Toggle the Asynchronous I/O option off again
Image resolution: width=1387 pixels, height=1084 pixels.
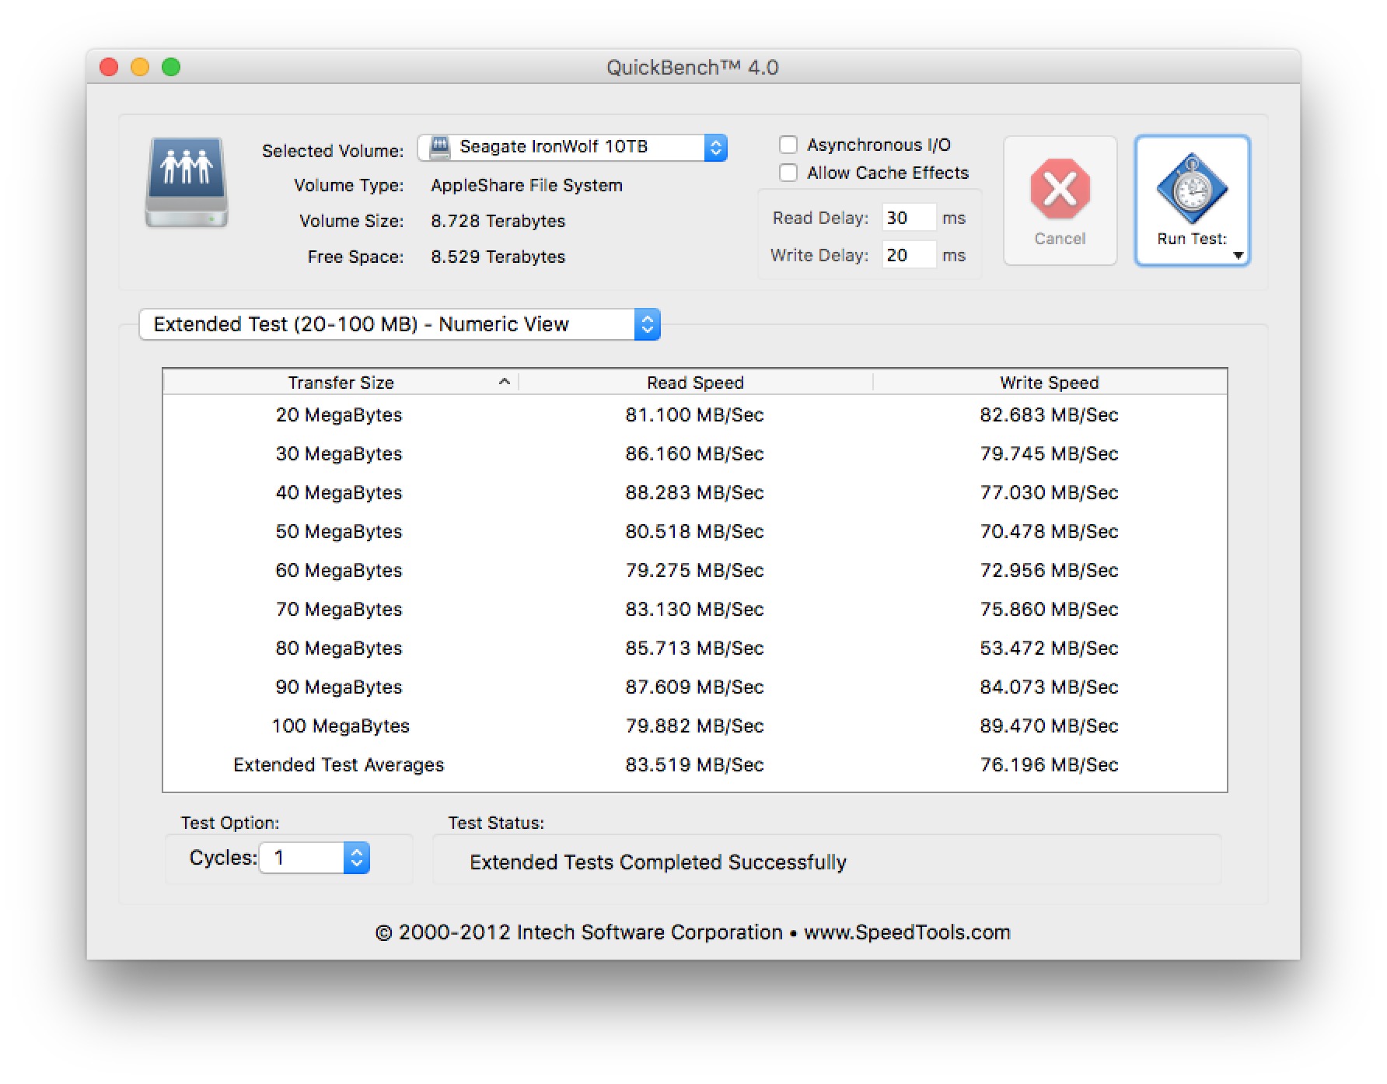pyautogui.click(x=788, y=144)
